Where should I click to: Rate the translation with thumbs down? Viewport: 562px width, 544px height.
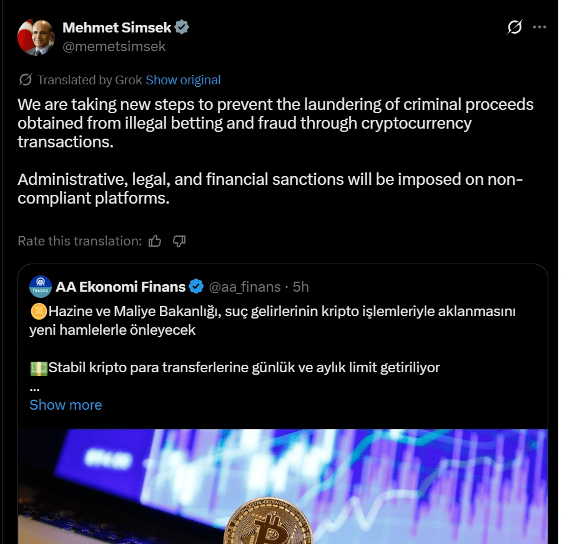pos(179,240)
